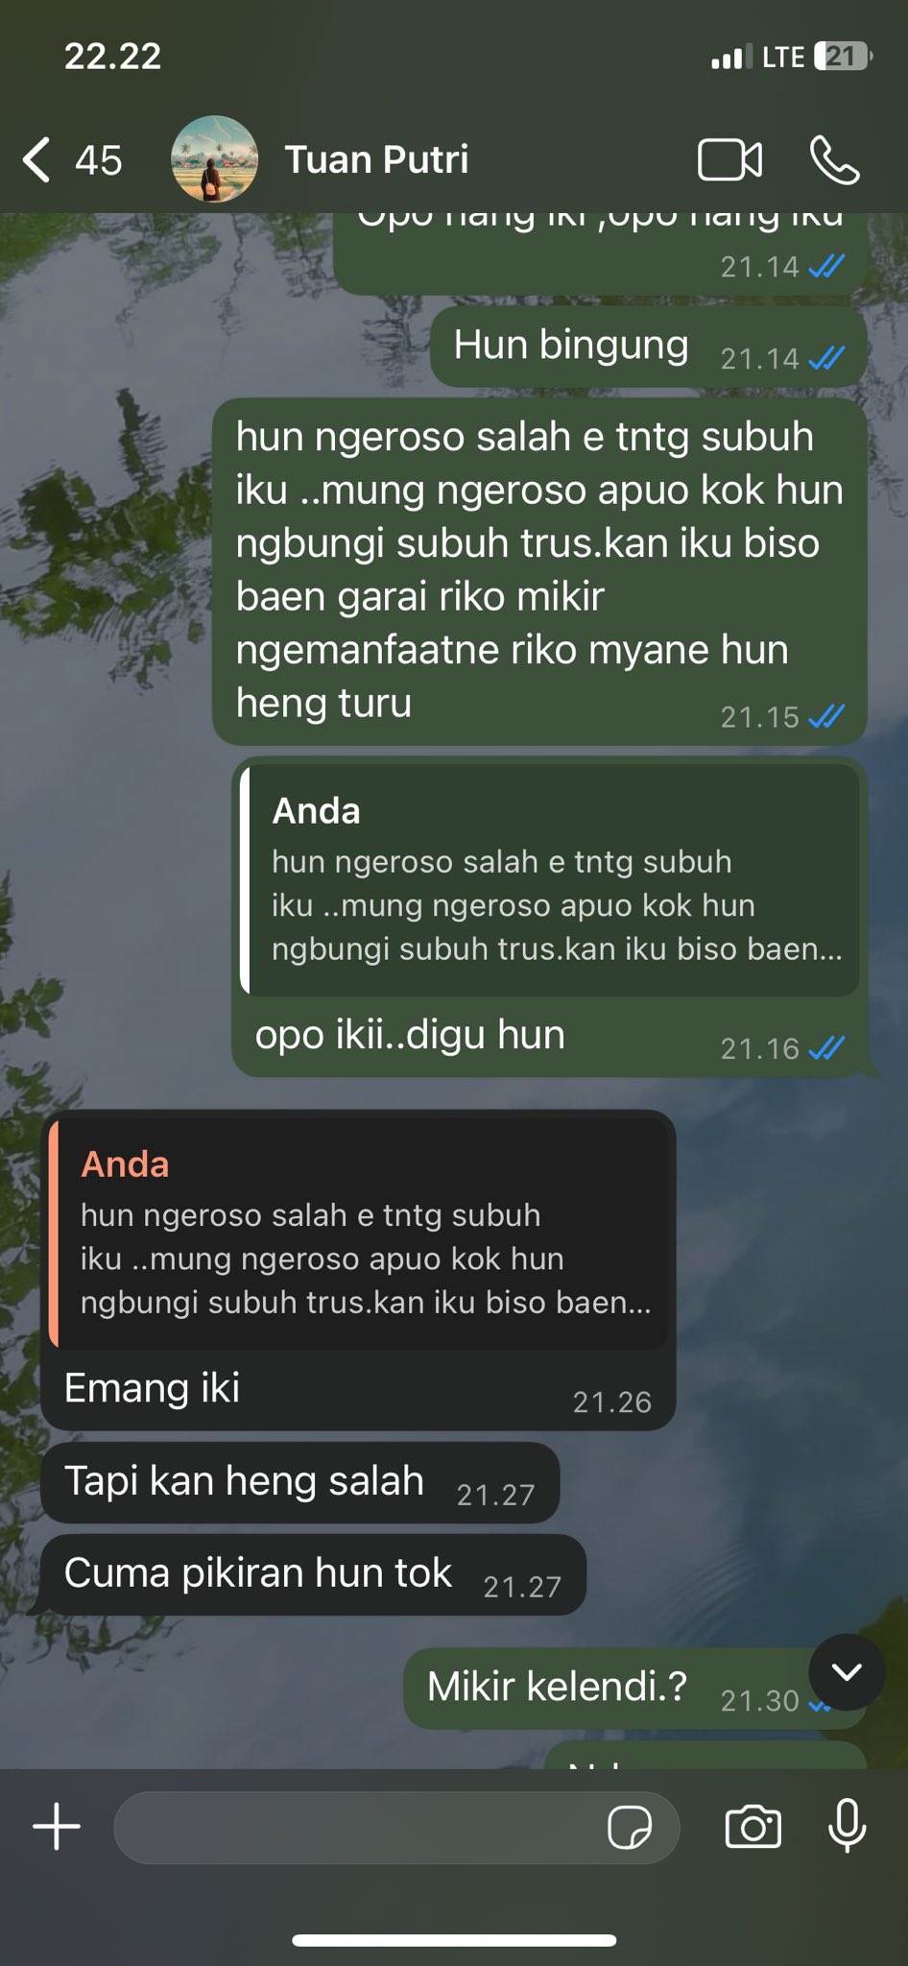The width and height of the screenshot is (908, 1966).
Task: Tap the microphone to record voice message
Action: point(847,1826)
